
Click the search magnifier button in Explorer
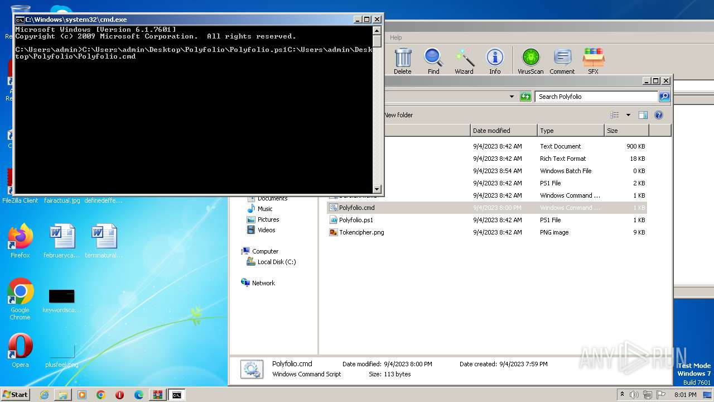(664, 97)
